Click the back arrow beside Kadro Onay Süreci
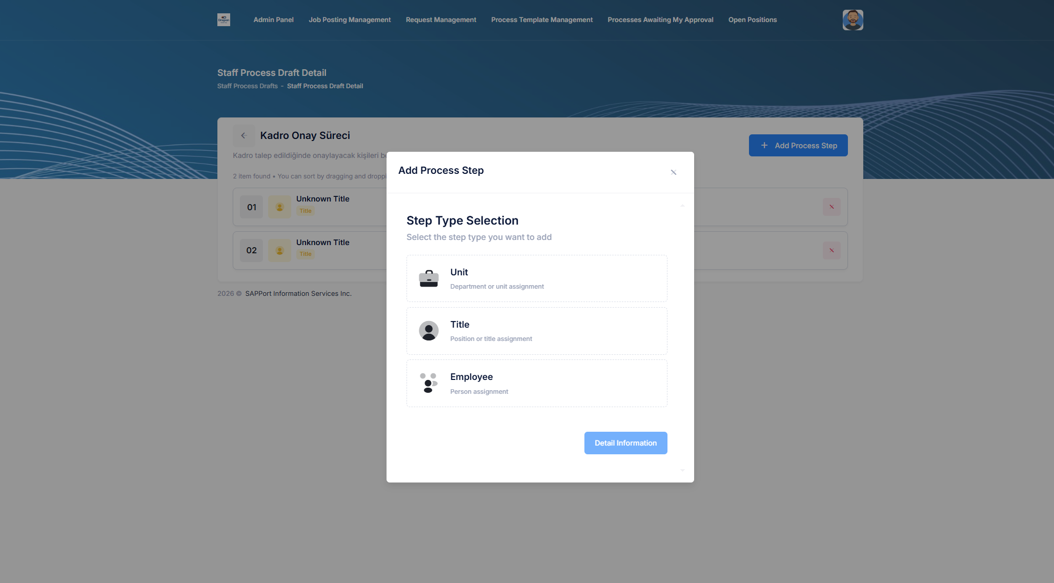 coord(244,135)
